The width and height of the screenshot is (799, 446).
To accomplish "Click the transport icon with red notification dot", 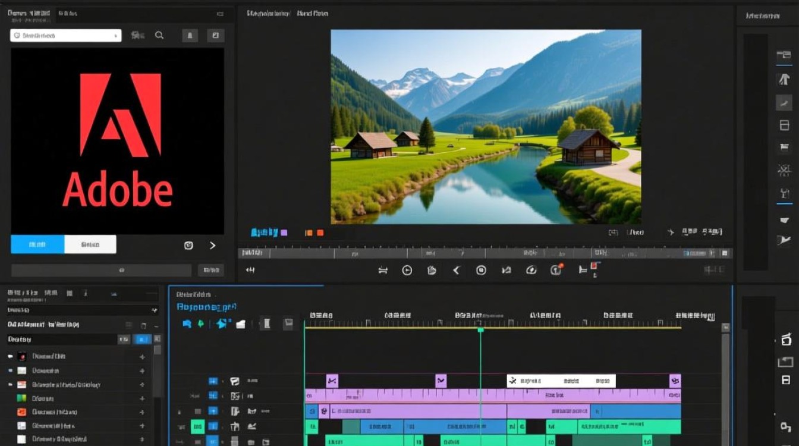I will click(556, 269).
